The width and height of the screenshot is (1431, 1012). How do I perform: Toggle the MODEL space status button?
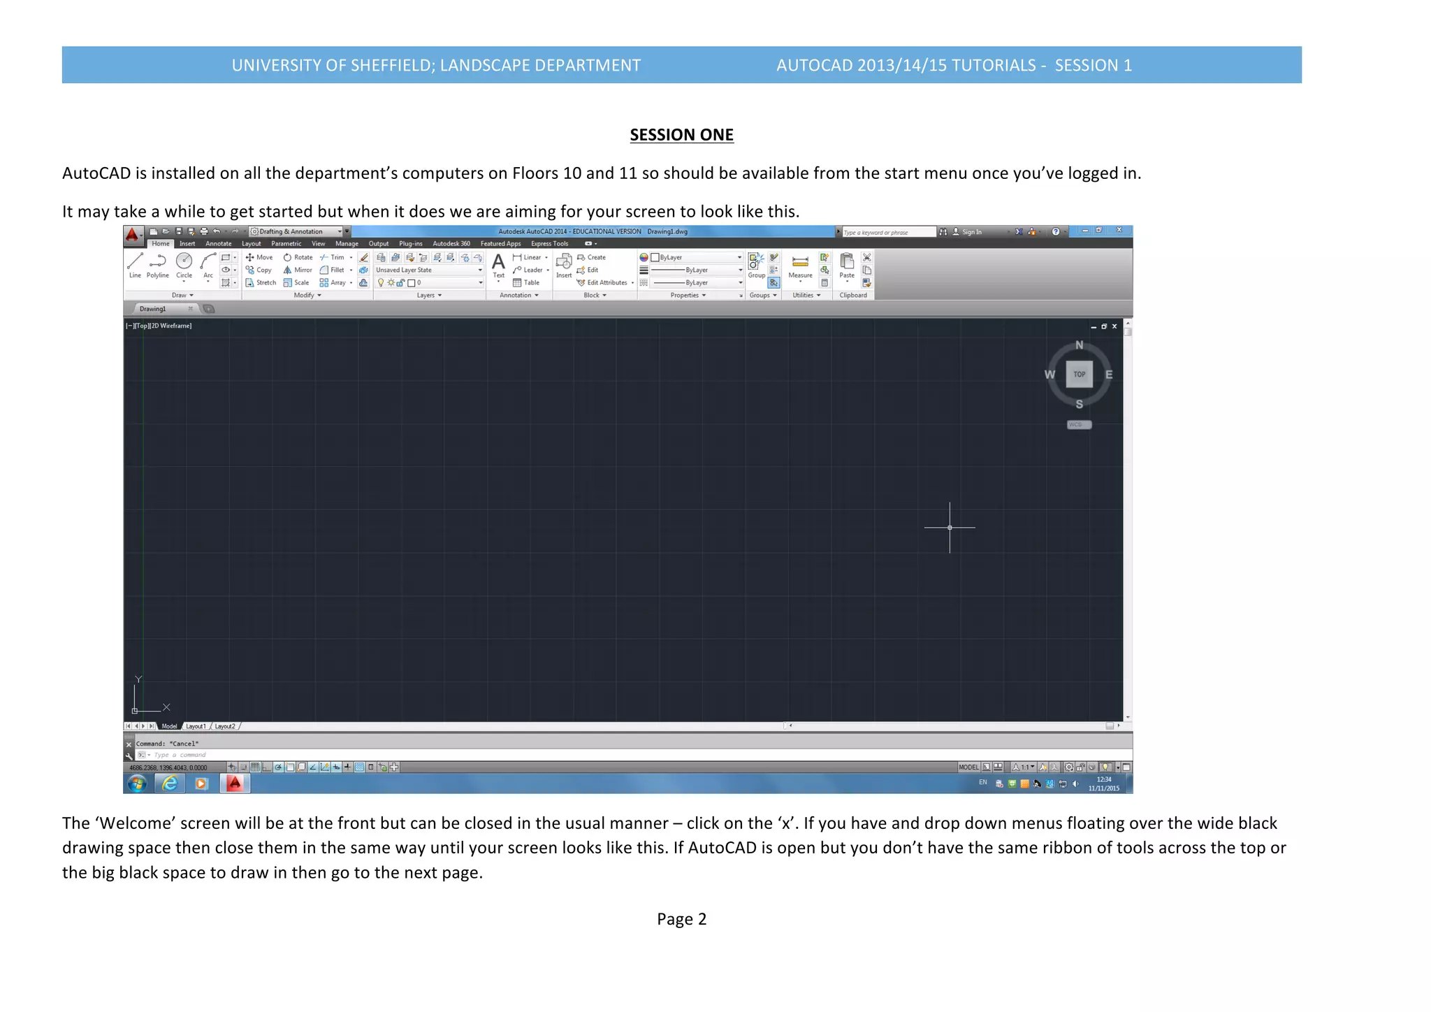click(968, 767)
